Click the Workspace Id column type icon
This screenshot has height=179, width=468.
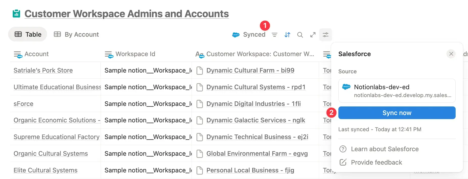[109, 54]
